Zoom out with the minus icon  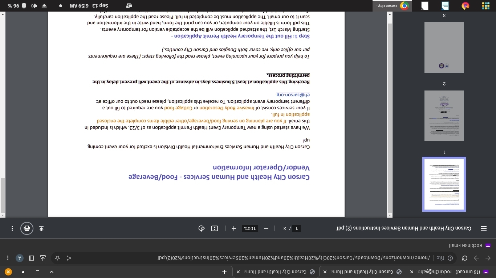click(266, 228)
